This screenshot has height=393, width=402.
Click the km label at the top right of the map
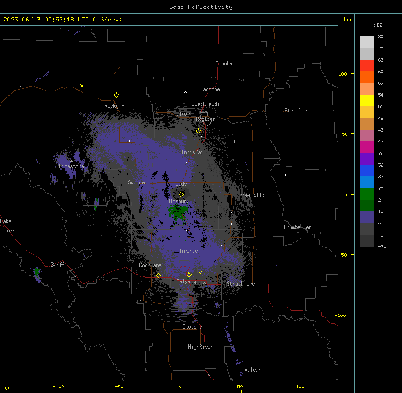(347, 20)
